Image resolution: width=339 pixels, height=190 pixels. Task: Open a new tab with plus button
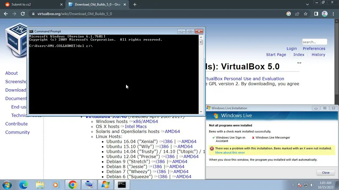(135, 4)
